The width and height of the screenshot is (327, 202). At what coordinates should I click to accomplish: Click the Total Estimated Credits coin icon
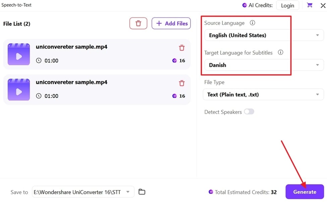[x=211, y=192]
